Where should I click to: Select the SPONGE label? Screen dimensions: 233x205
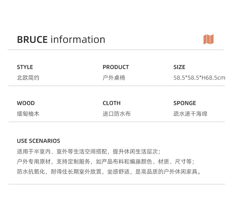[x=185, y=103]
